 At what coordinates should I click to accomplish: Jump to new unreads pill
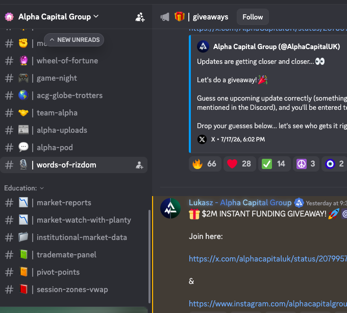74,40
